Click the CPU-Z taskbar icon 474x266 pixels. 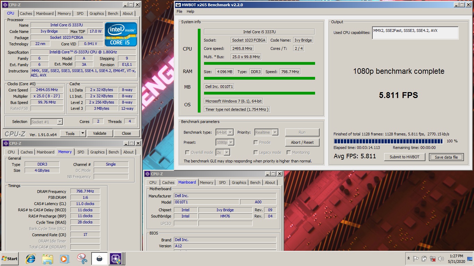pyautogui.click(x=116, y=259)
